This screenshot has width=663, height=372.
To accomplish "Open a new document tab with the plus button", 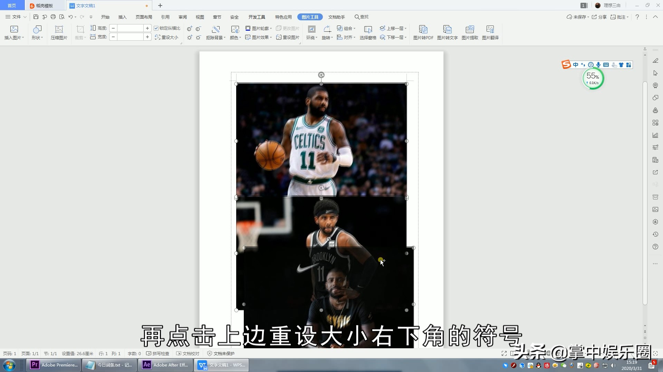I will pos(160,6).
